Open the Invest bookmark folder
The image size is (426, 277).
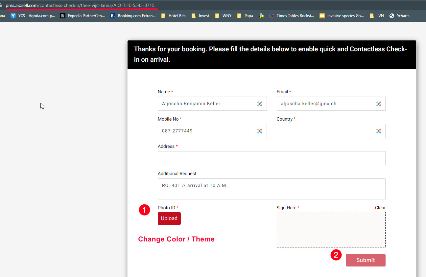tap(200, 15)
